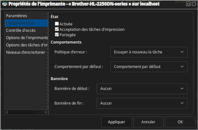Click the printer icon in the title bar
Viewport: 198px width, 130px height.
4,4
